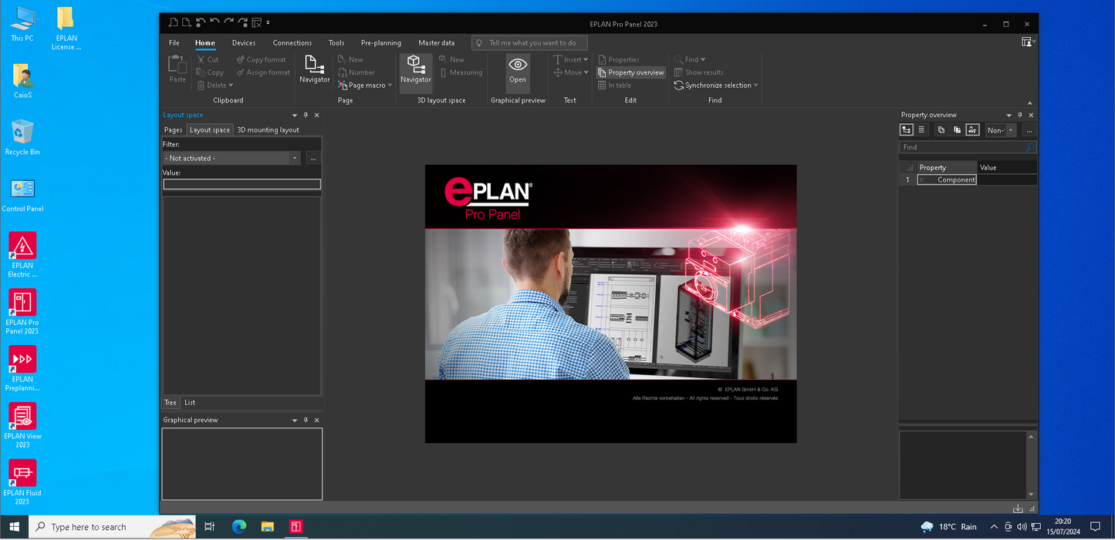Expand the Component property row
This screenshot has height=540, width=1115.
(921, 179)
